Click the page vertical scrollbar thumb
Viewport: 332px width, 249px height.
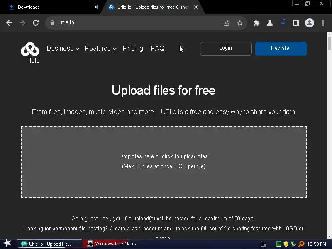pyautogui.click(x=330, y=43)
